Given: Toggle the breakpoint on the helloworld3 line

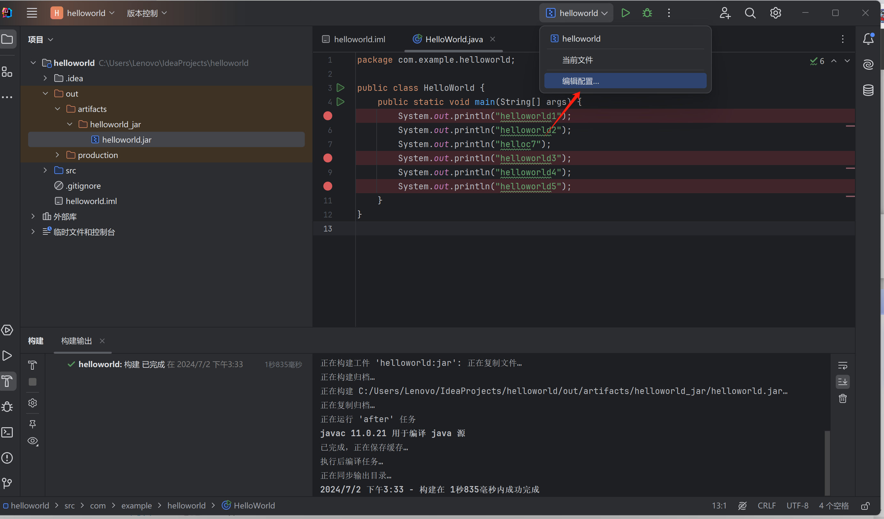Looking at the screenshot, I should (x=328, y=158).
